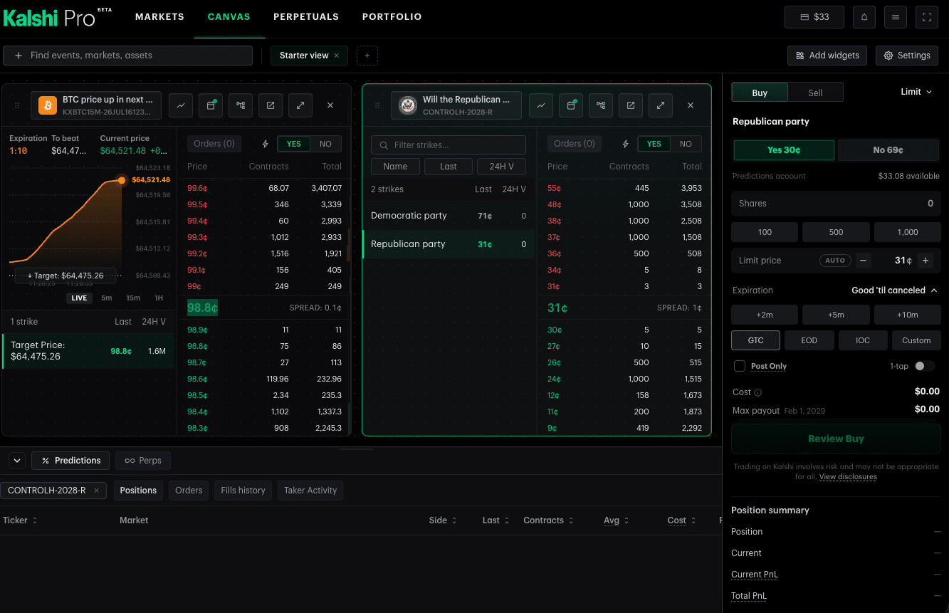This screenshot has height=613, width=949.
Task: Open the notifications bell icon
Action: 864,17
